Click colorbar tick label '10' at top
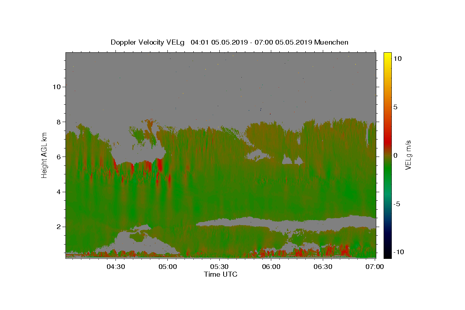Viewport: 465px width, 310px height. pyautogui.click(x=397, y=59)
